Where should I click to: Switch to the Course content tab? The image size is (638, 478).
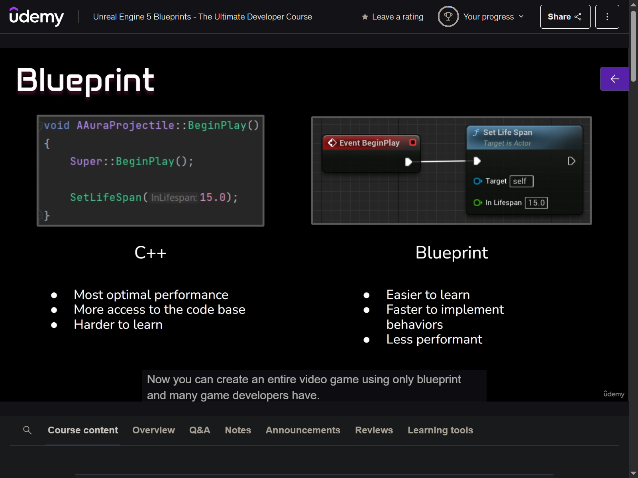83,430
